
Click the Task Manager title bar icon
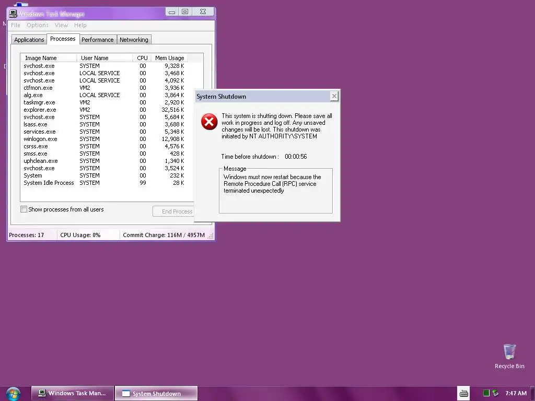[13, 14]
